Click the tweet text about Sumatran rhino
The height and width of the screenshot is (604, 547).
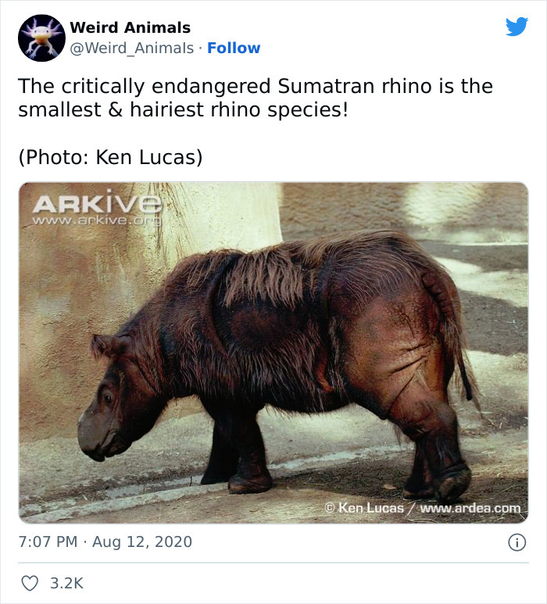click(255, 86)
